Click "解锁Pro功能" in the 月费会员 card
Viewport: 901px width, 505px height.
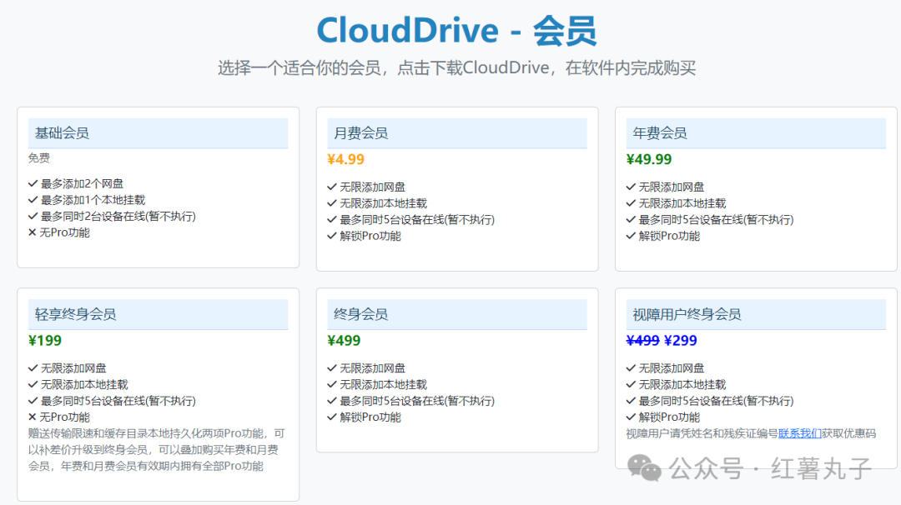[x=370, y=236]
